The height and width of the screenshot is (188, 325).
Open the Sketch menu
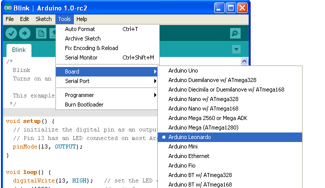[43, 19]
